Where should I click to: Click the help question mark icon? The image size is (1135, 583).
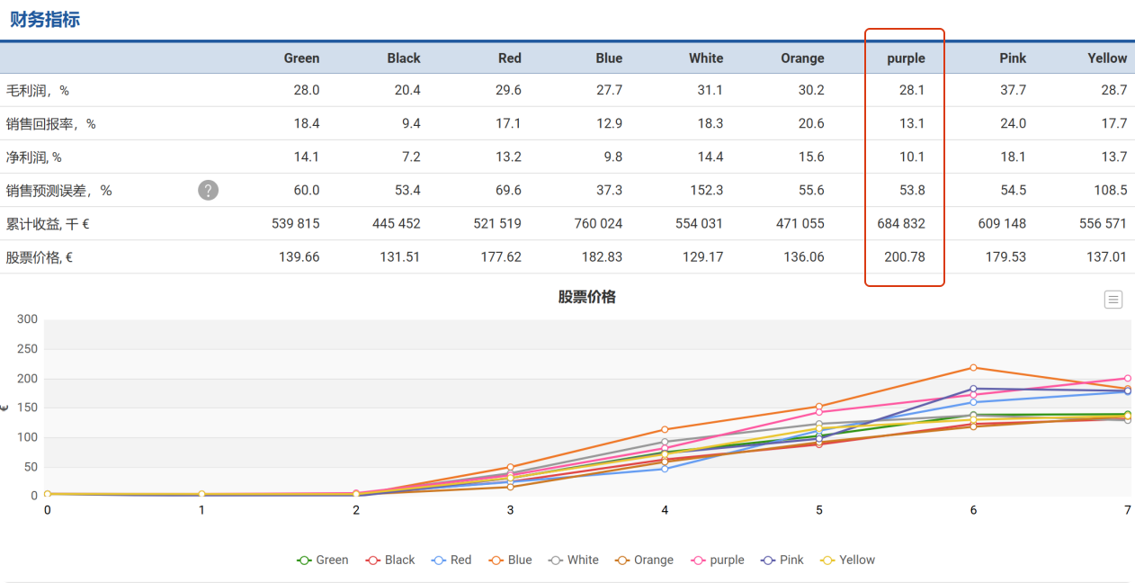208,190
